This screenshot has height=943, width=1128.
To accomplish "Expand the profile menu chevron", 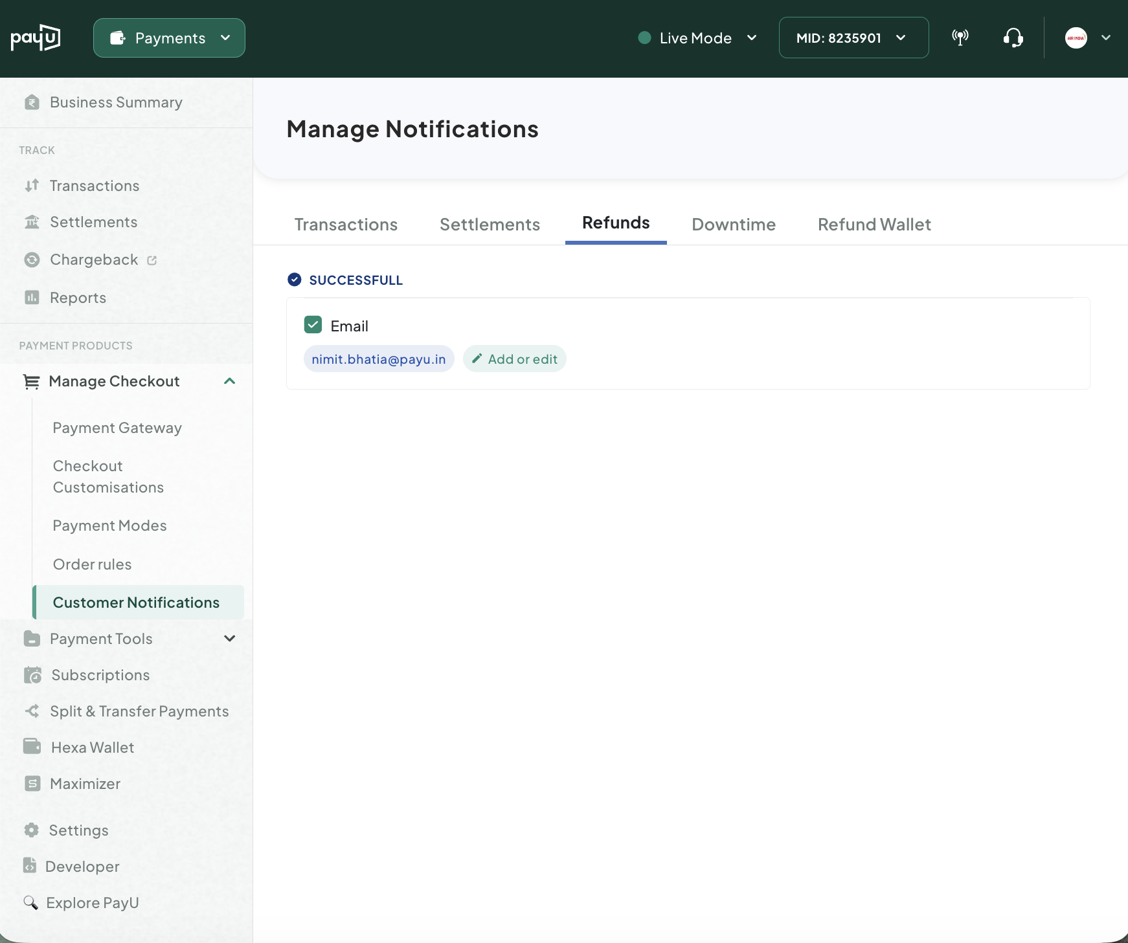I will pyautogui.click(x=1106, y=38).
